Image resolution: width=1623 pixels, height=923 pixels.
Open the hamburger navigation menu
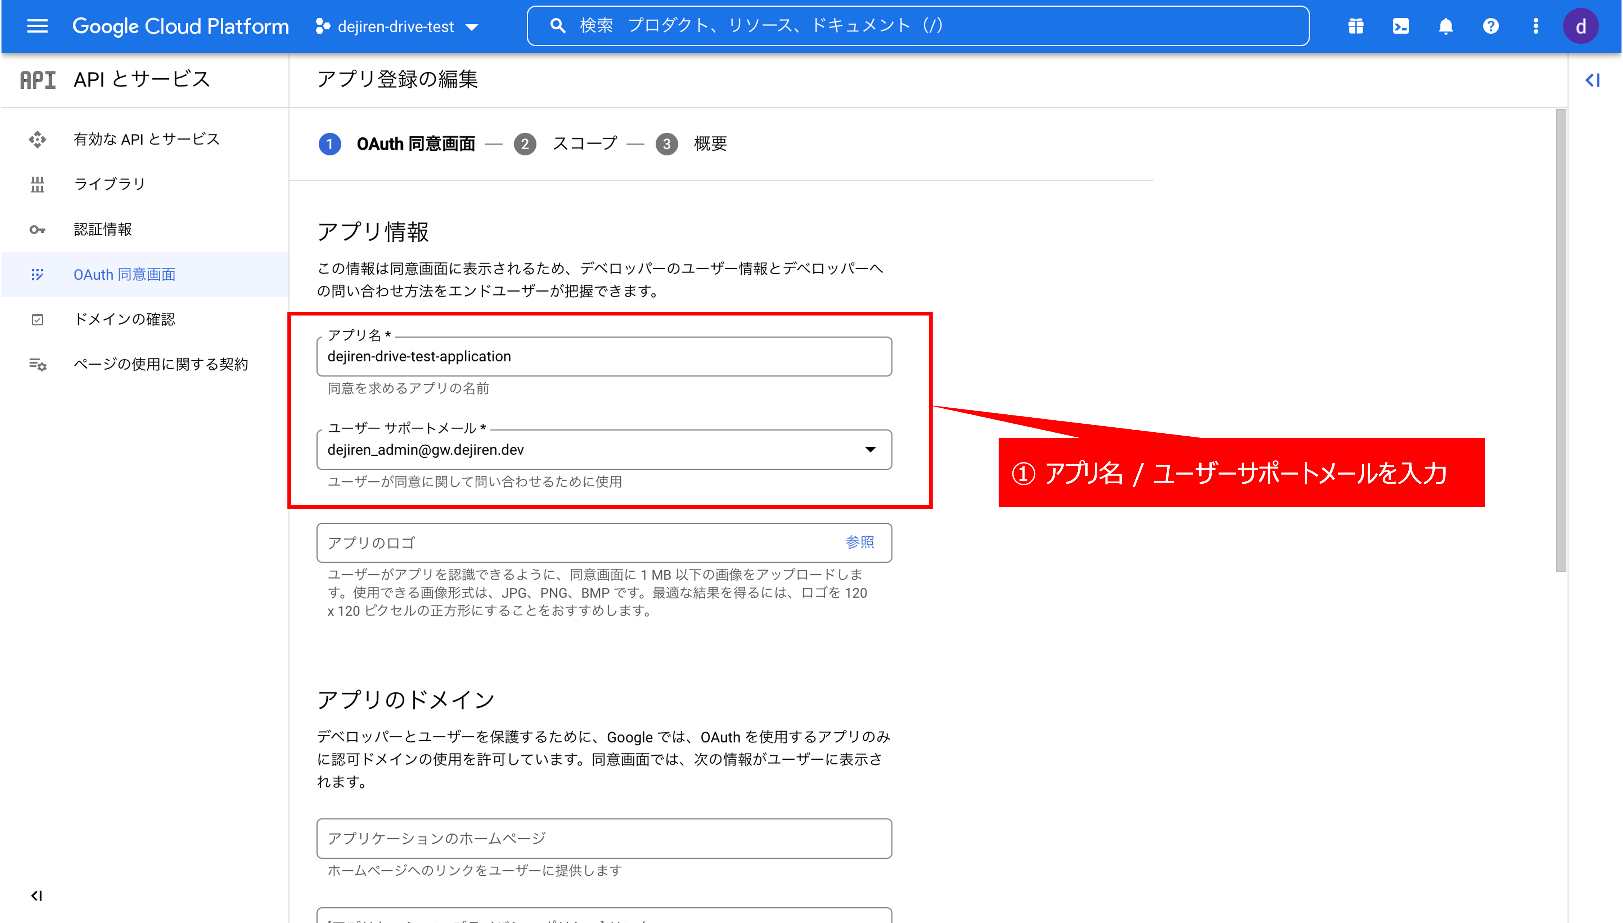[37, 26]
